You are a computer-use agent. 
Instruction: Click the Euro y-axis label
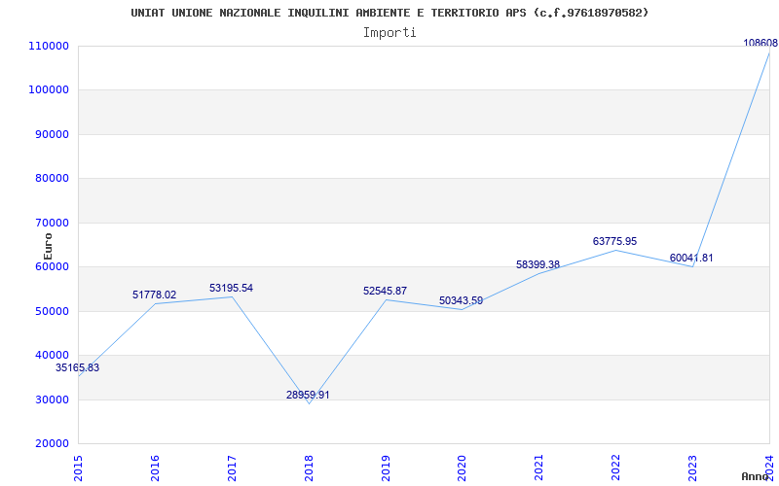(48, 246)
